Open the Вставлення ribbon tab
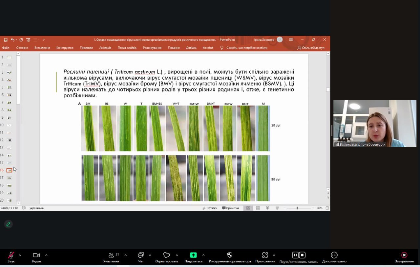420x267 pixels. (42, 48)
